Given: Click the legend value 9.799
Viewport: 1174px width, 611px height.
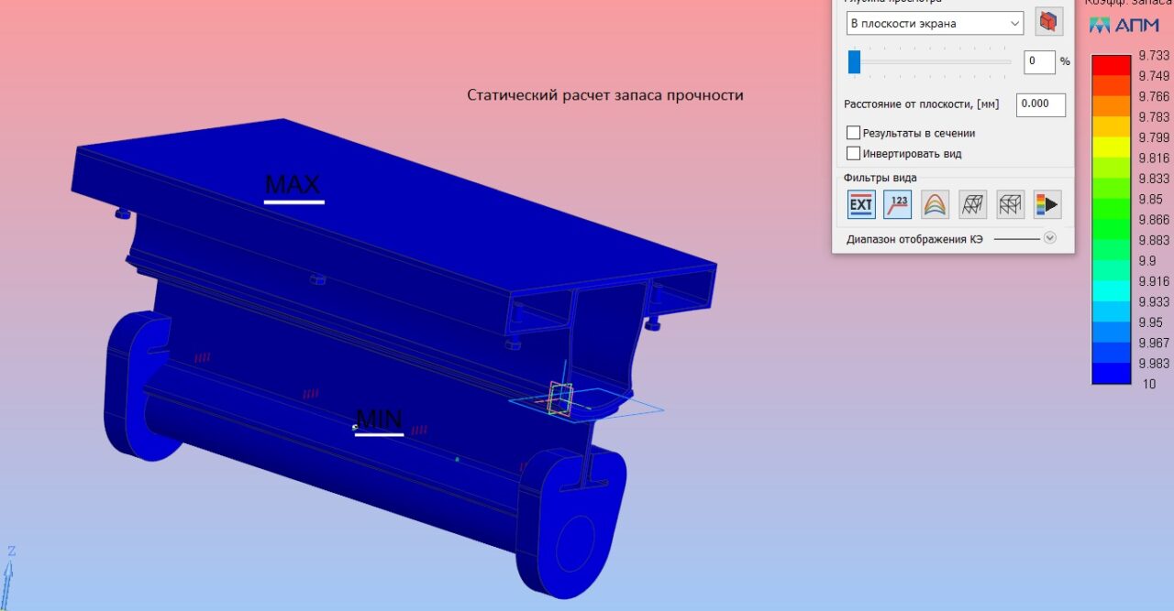Looking at the screenshot, I should pyautogui.click(x=1154, y=137).
